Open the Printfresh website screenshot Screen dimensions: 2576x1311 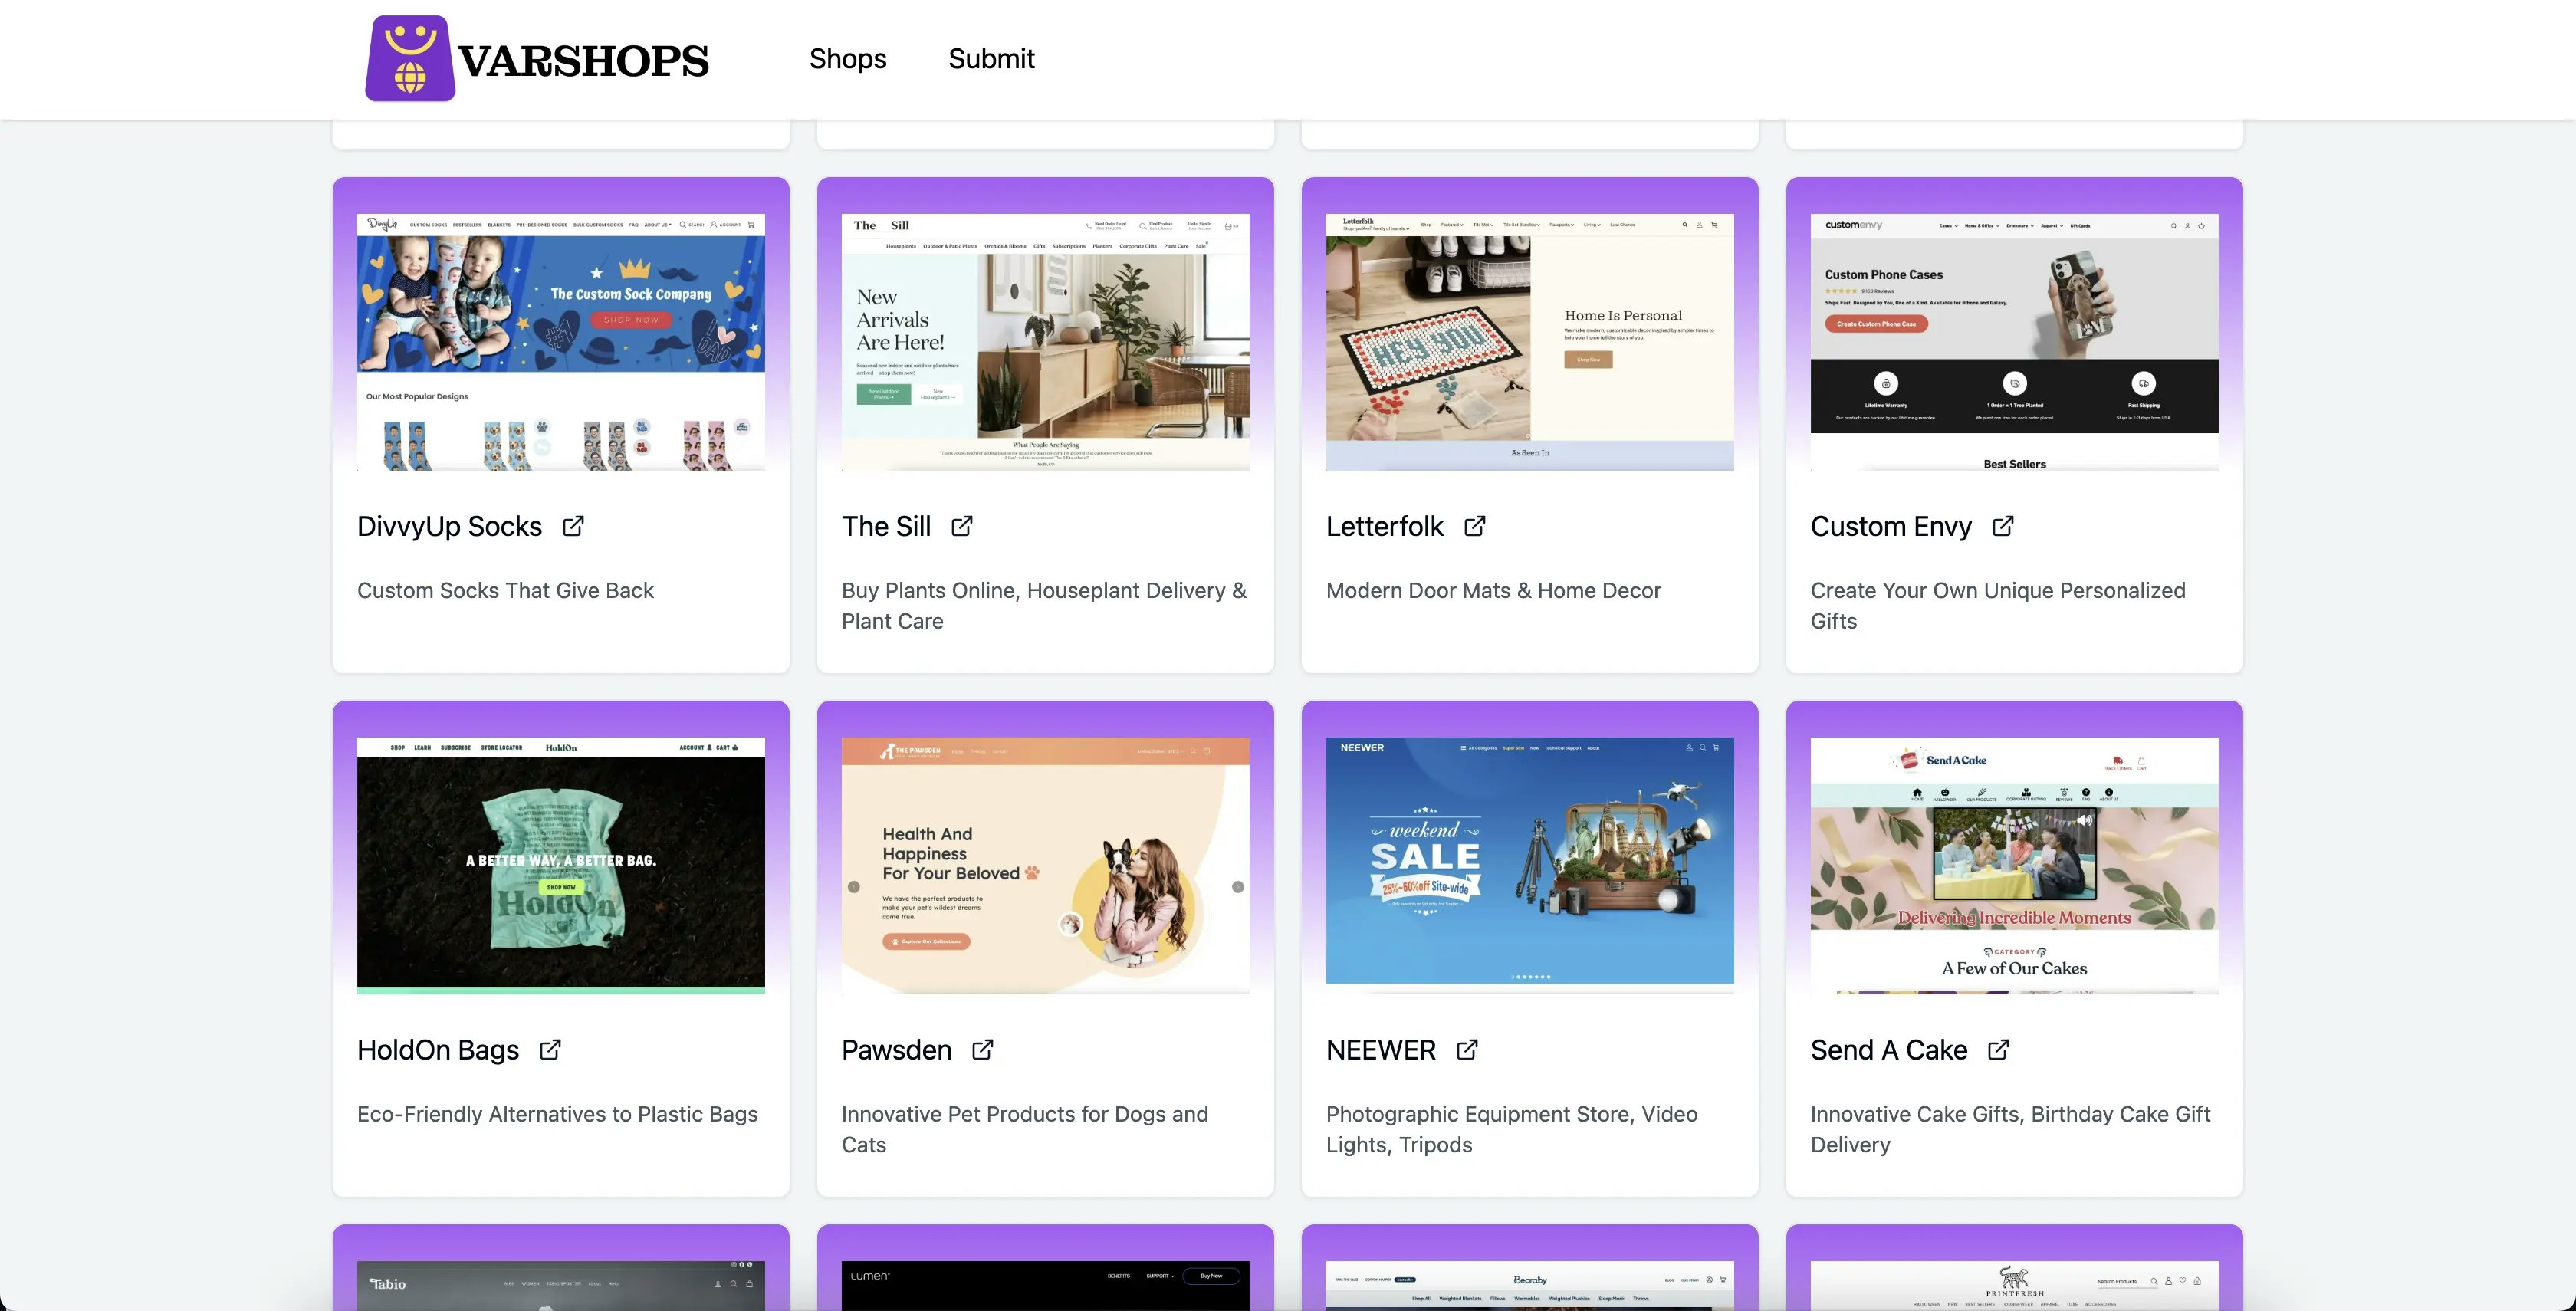click(2014, 1286)
